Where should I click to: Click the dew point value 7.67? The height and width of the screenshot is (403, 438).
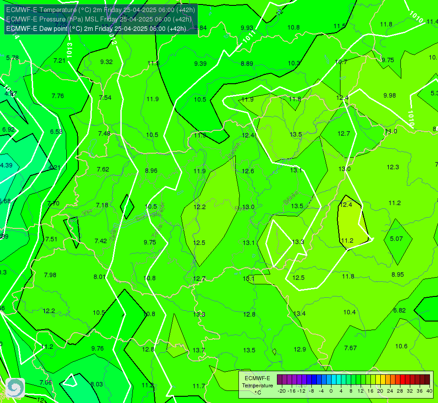point(351,348)
